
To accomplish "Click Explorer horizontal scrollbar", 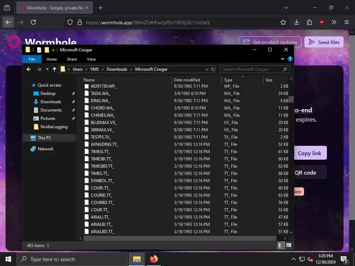I will [x=180, y=238].
